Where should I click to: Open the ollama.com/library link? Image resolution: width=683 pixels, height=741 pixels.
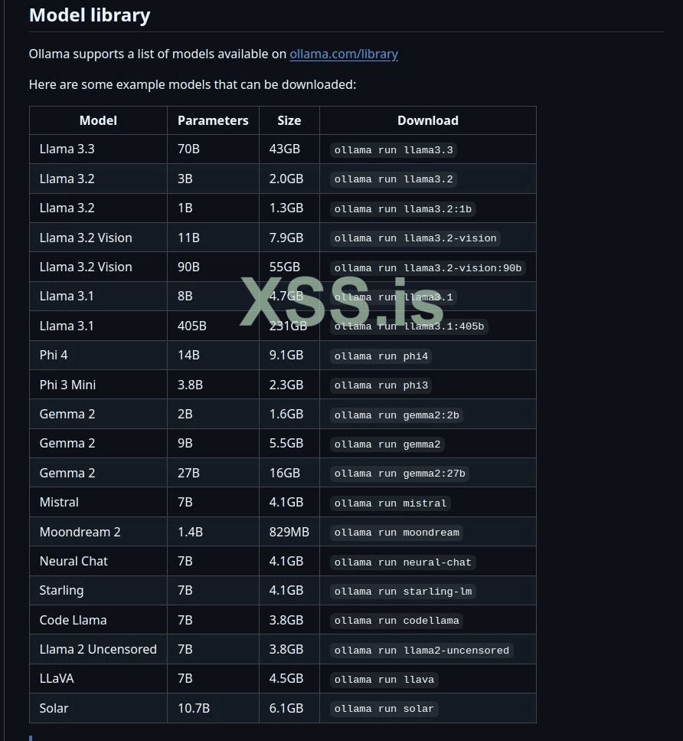[x=344, y=54]
